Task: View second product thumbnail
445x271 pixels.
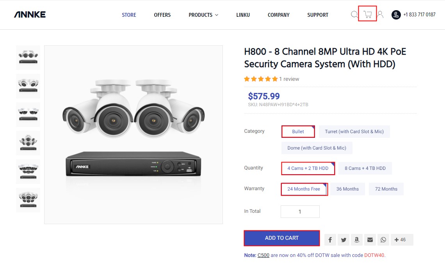Action: (x=28, y=86)
